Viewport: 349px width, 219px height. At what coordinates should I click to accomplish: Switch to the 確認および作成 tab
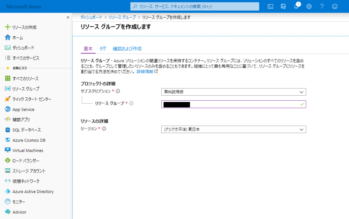pos(127,49)
